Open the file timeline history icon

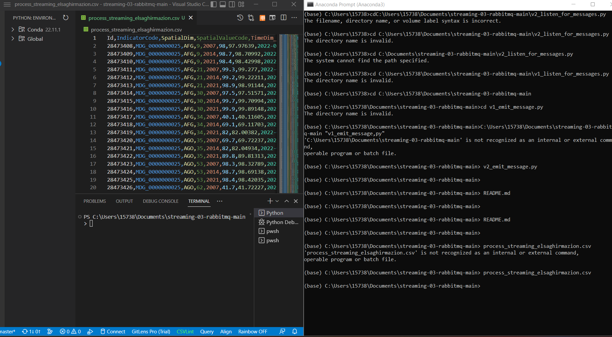coord(240,18)
